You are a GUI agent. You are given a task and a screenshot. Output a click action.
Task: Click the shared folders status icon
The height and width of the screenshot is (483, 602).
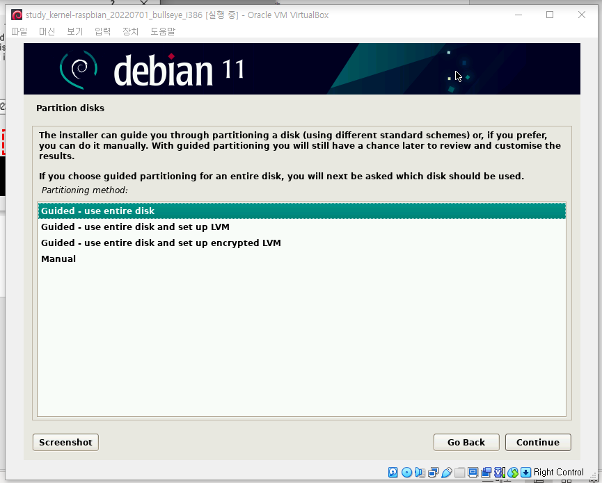point(459,472)
